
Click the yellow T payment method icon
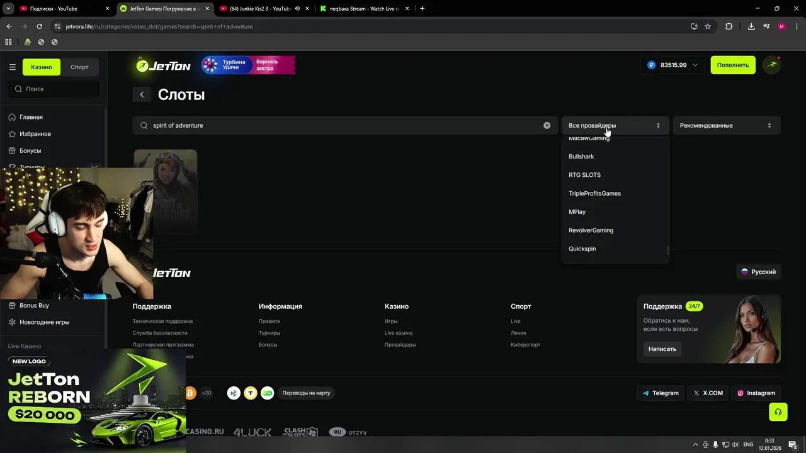coord(251,393)
